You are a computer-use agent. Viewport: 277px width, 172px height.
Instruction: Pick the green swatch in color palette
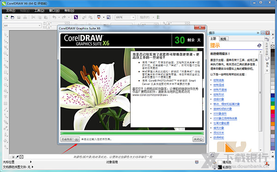tap(273, 104)
